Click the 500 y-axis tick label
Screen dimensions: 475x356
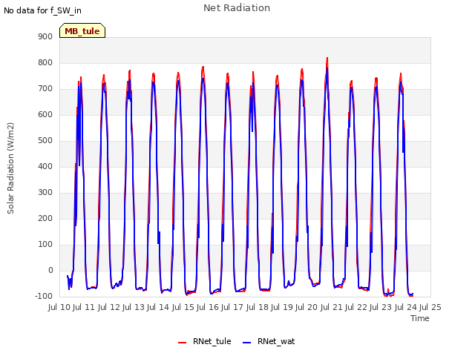pyautogui.click(x=45, y=140)
